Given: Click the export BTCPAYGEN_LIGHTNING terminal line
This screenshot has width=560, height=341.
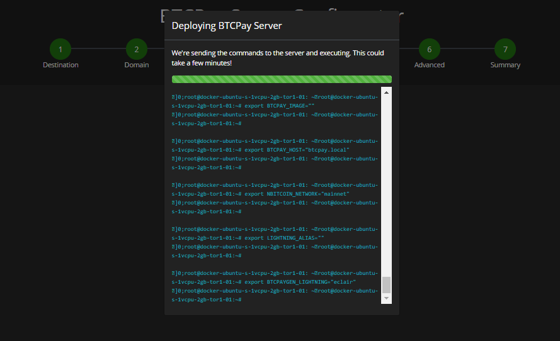Looking at the screenshot, I should 296,282.
